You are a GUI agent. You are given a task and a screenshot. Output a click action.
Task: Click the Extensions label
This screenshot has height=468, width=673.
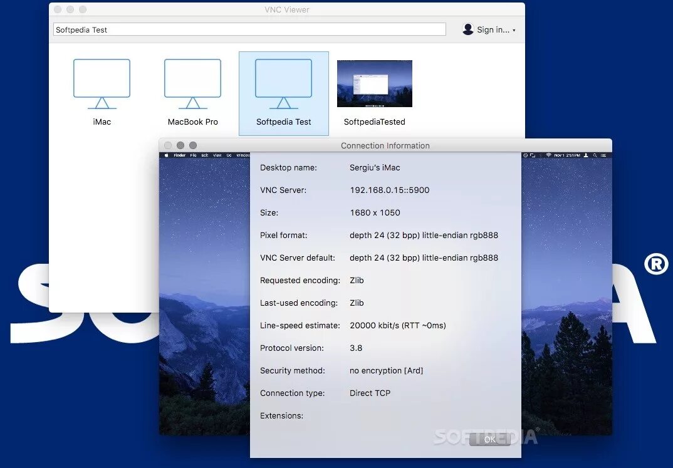[281, 415]
